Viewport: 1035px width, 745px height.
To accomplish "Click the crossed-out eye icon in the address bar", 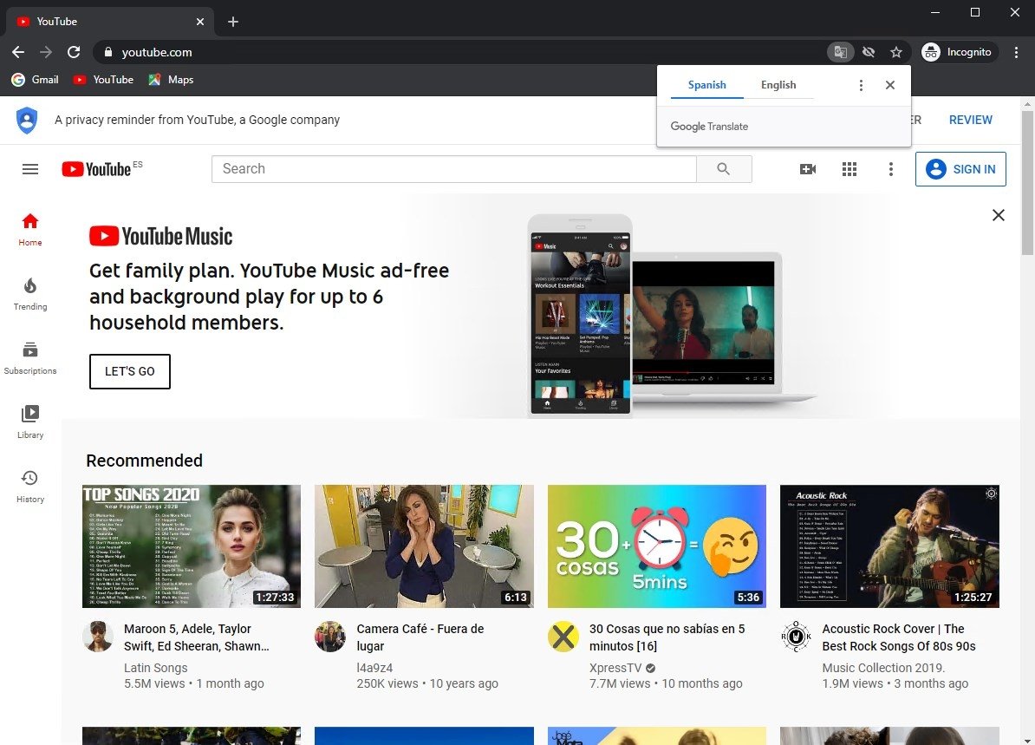I will click(x=869, y=52).
